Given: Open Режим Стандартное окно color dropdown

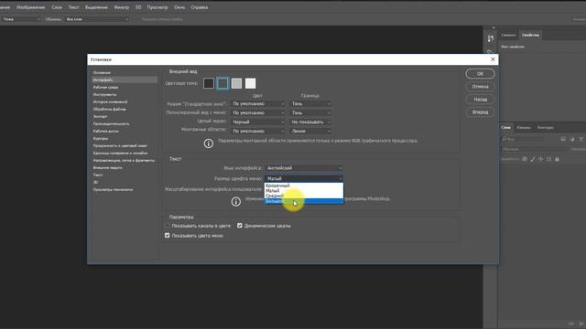Looking at the screenshot, I should [x=258, y=103].
